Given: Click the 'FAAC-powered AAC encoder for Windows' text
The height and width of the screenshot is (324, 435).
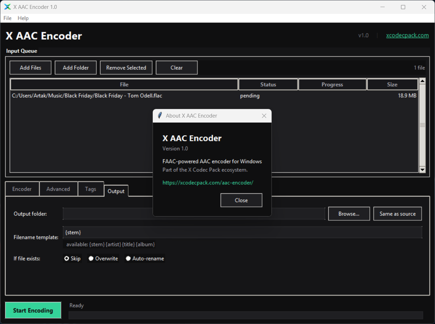Looking at the screenshot, I should (212, 161).
